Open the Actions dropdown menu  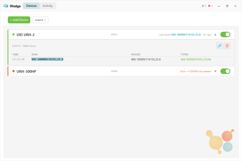(40, 20)
